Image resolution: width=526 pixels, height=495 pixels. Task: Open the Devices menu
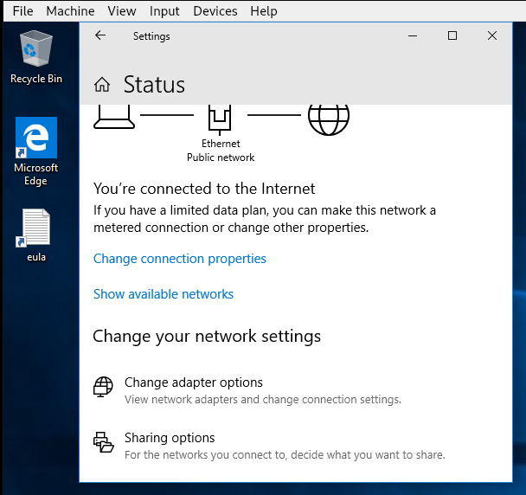[x=215, y=11]
